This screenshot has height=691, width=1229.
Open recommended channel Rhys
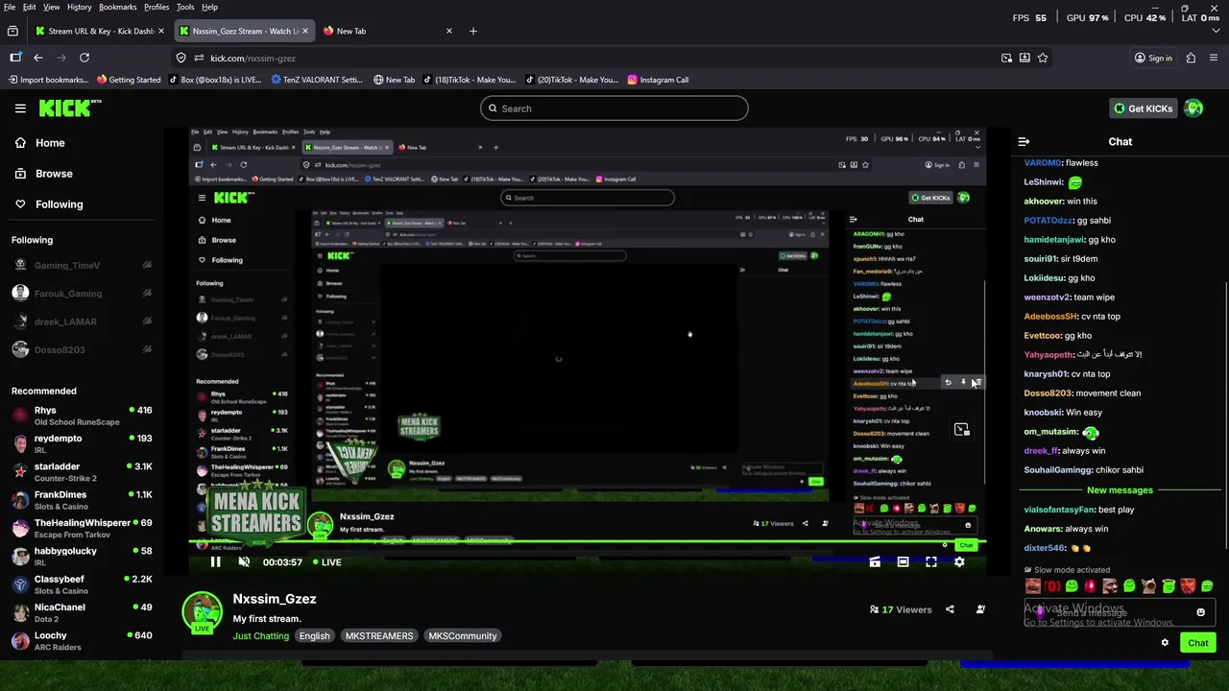[82, 416]
